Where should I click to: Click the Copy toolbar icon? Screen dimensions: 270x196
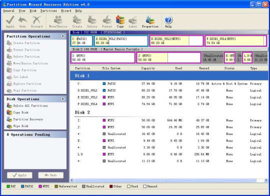(120, 19)
